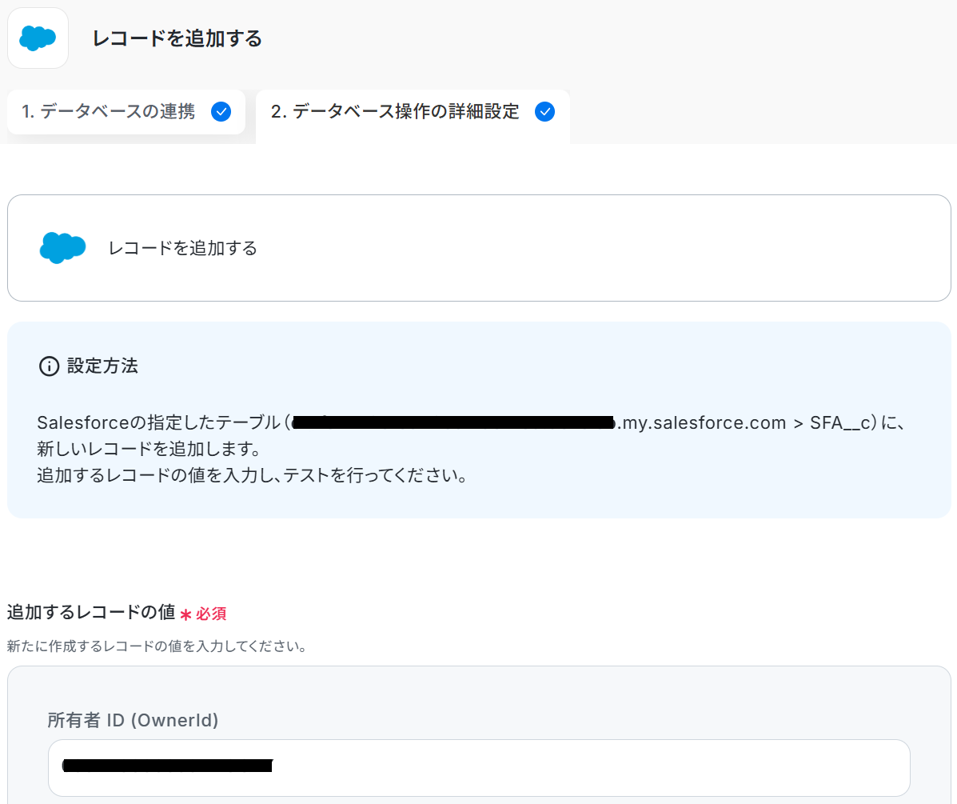Click the 所有者 ID (OwnerId) label
The height and width of the screenshot is (804, 957).
point(133,720)
